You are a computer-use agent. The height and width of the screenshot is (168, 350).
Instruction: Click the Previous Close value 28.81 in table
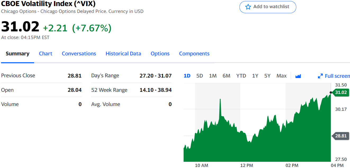coord(75,76)
